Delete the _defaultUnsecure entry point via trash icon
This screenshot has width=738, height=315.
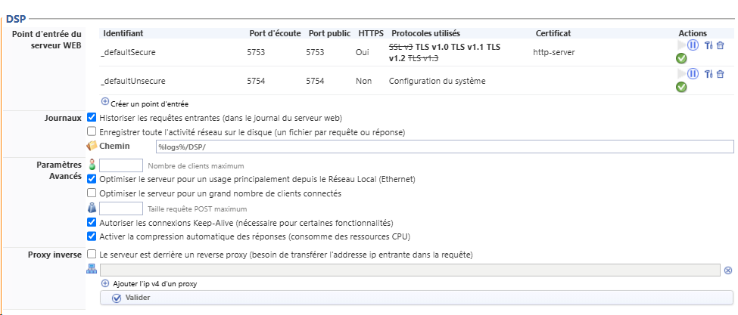pos(720,74)
